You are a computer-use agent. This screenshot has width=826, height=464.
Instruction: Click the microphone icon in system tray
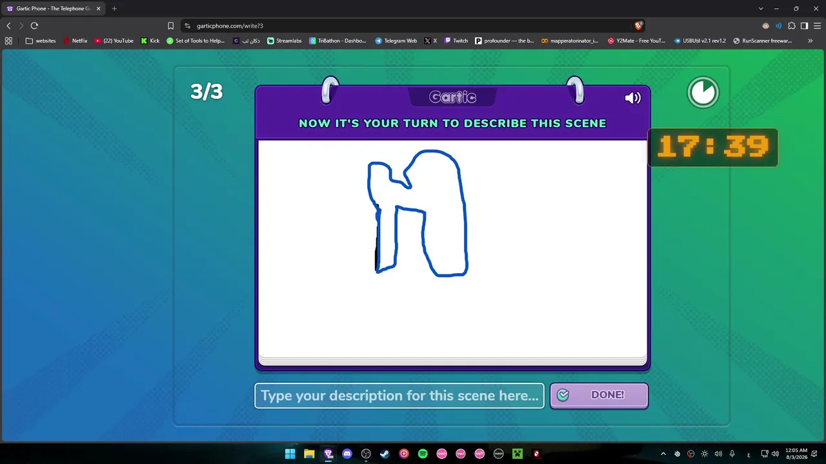pyautogui.click(x=732, y=454)
